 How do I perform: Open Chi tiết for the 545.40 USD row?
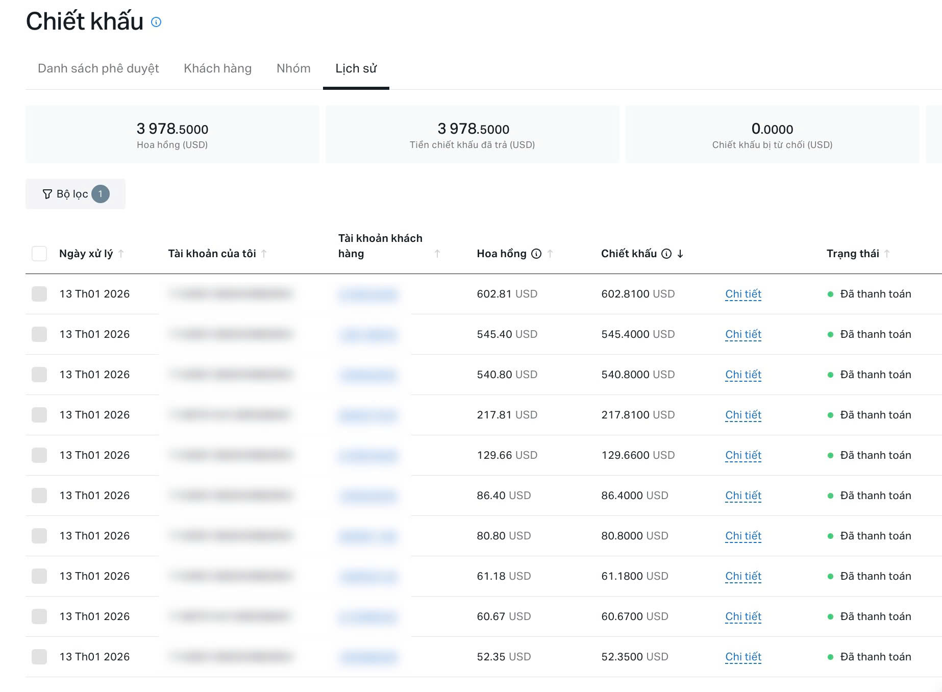(x=743, y=334)
